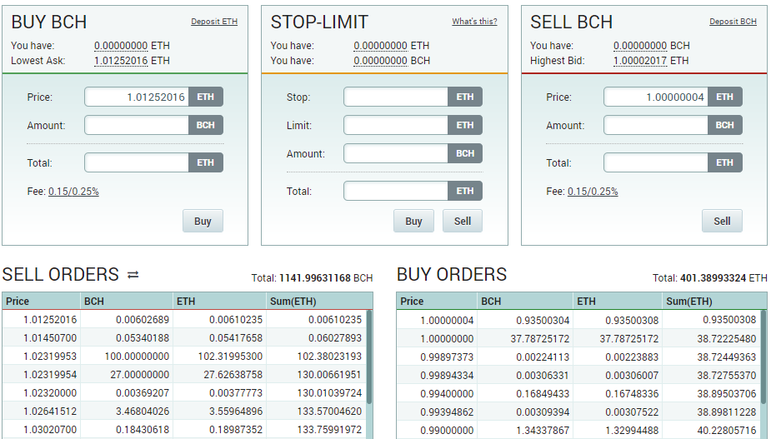Click the Sell BCH fee 0.15/0.25% link
This screenshot has height=439, width=781.
593,191
